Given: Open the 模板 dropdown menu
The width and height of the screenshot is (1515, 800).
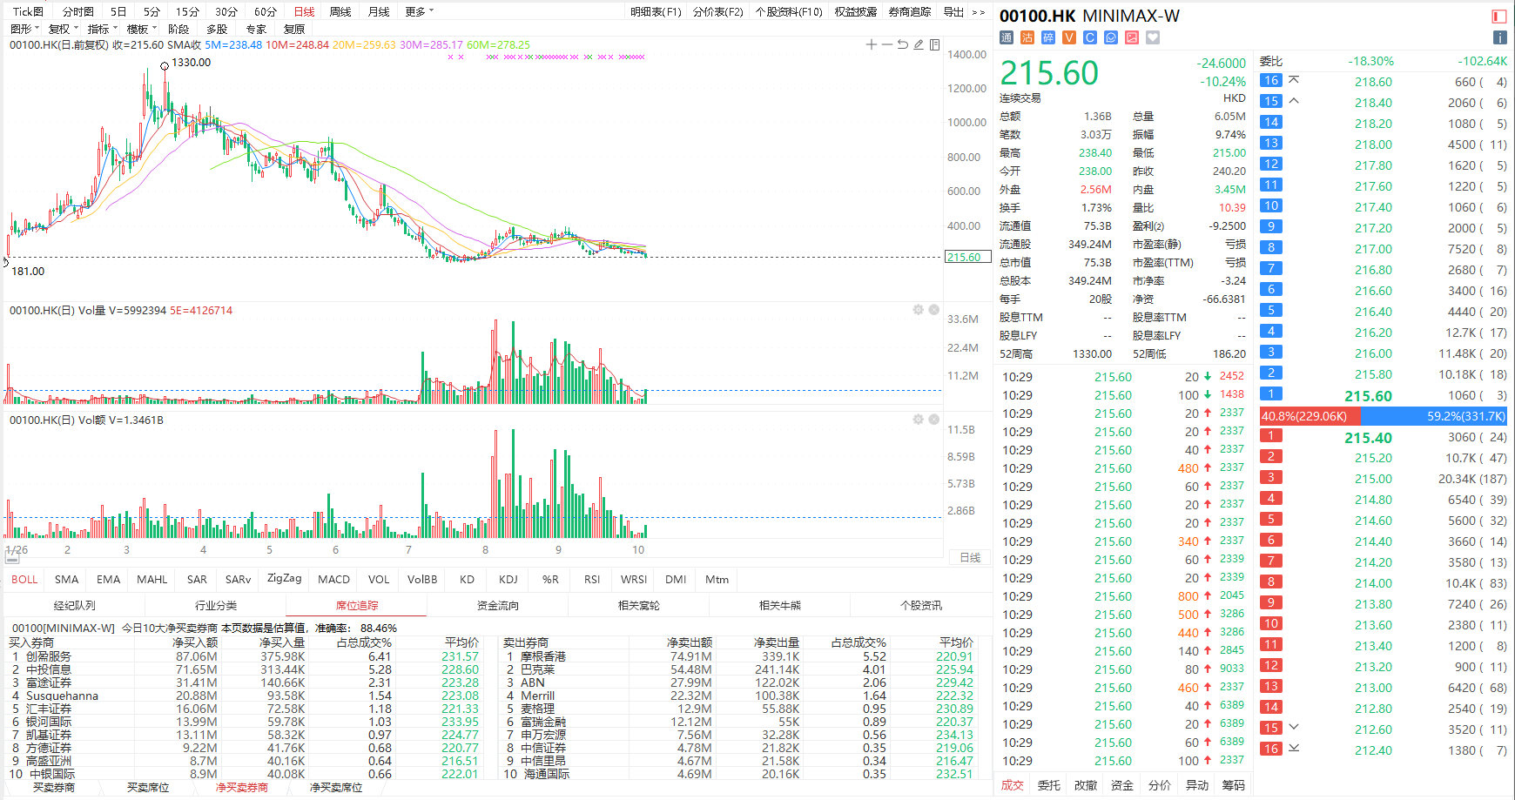Looking at the screenshot, I should 141,29.
